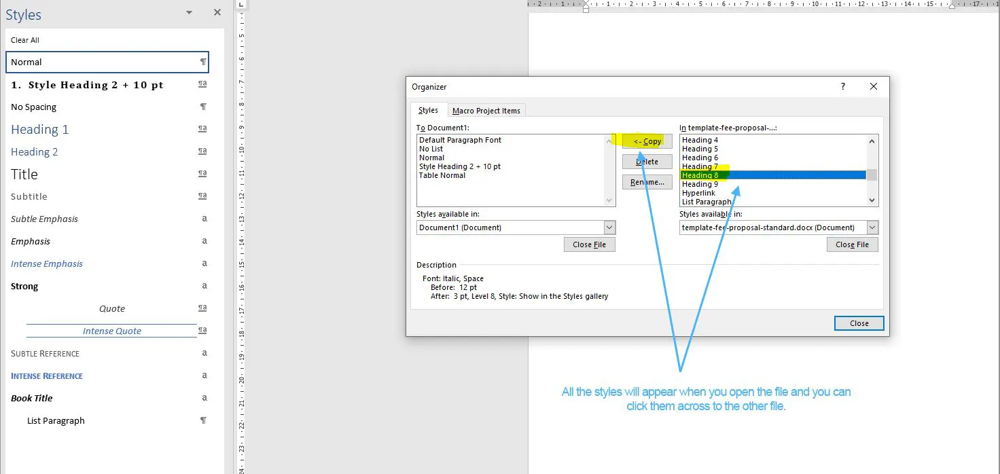Viewport: 1000px width, 474px height.
Task: Apply the Subtle Emphasis style
Action: tap(107, 219)
